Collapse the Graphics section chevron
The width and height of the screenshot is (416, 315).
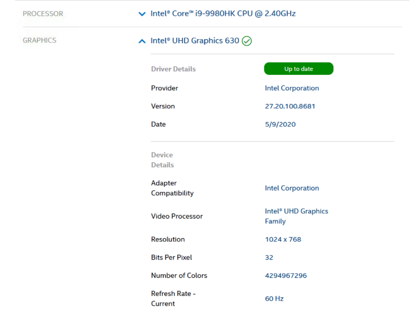tap(142, 41)
